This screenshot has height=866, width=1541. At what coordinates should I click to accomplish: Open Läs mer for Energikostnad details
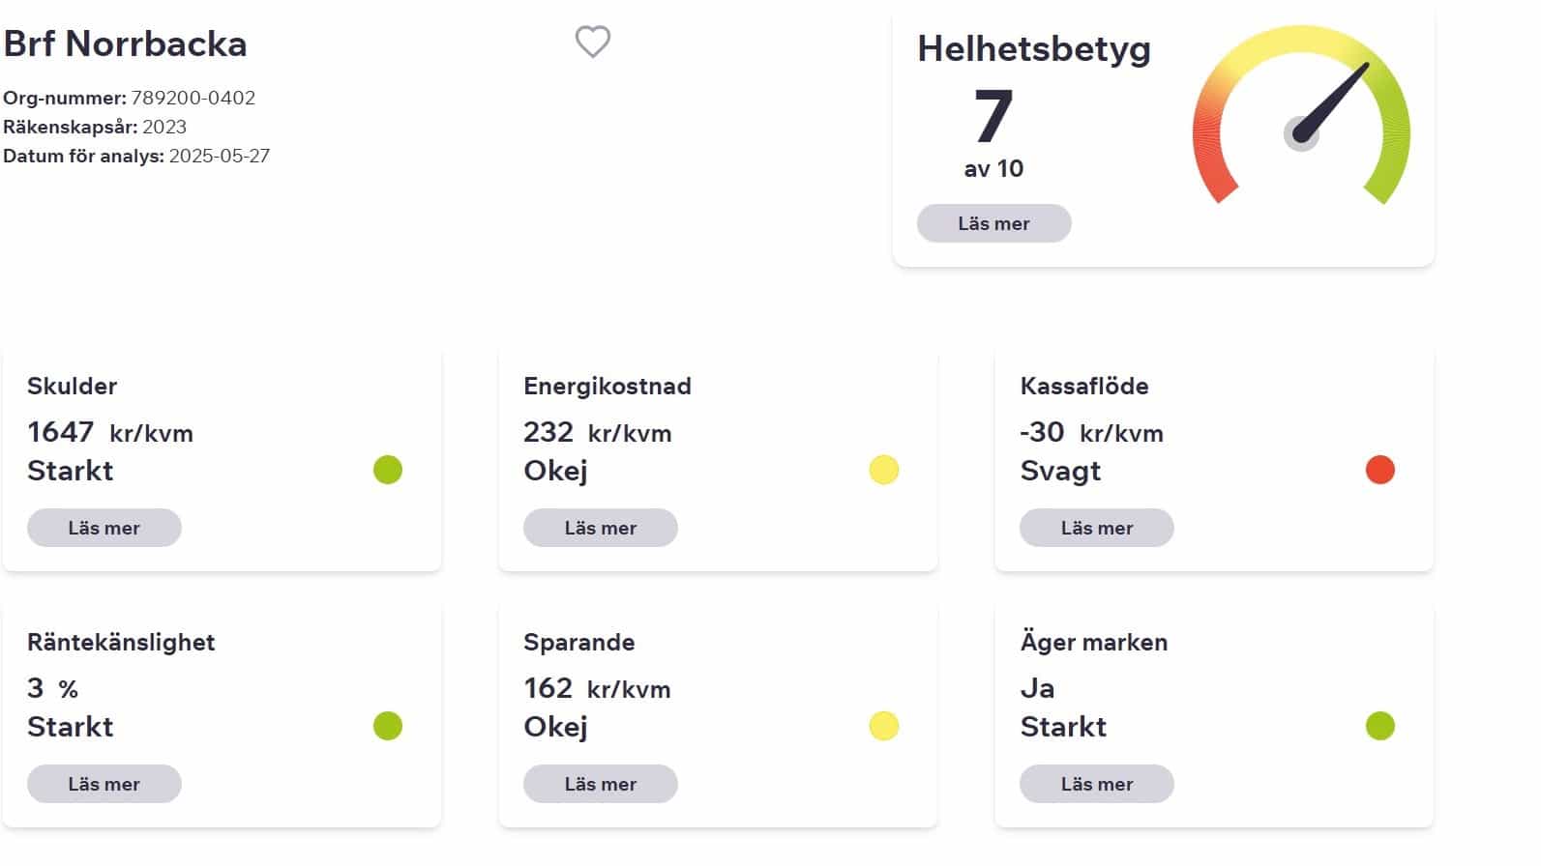click(x=600, y=528)
